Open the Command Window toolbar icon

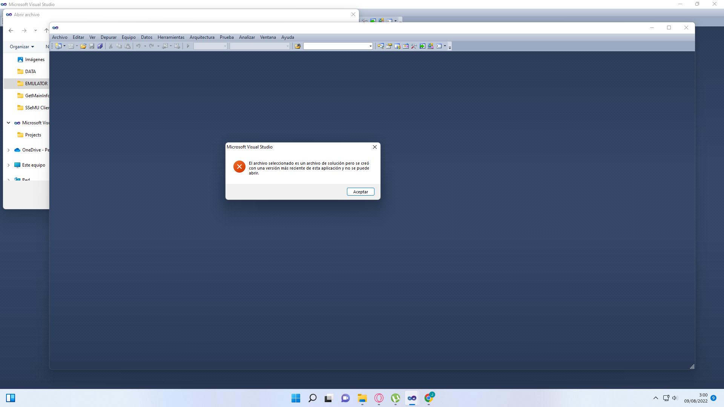(x=439, y=46)
